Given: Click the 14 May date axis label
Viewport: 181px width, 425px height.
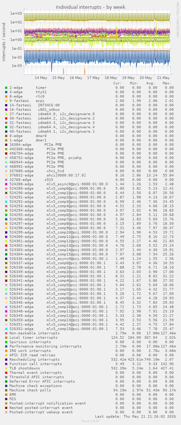Looking at the screenshot, I should click(x=41, y=78).
